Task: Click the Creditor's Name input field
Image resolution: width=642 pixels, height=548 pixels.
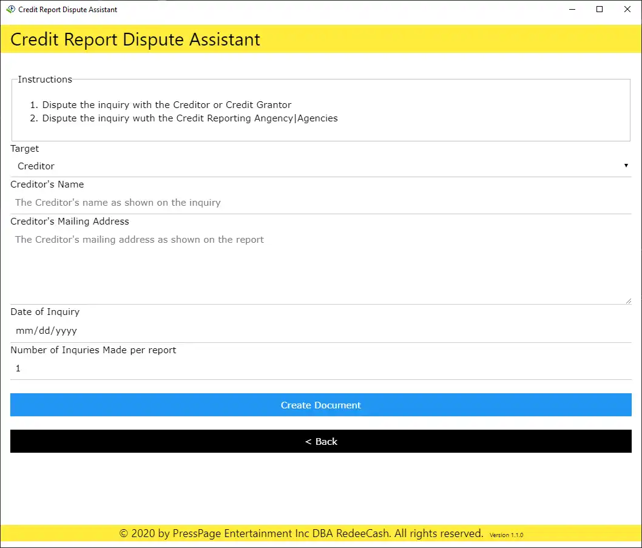Action: (x=320, y=202)
